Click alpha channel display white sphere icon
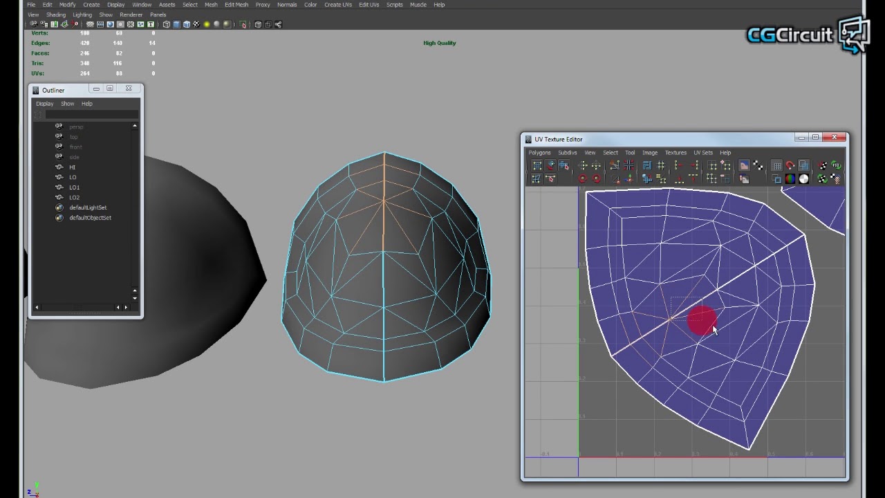This screenshot has height=498, width=885. point(803,178)
